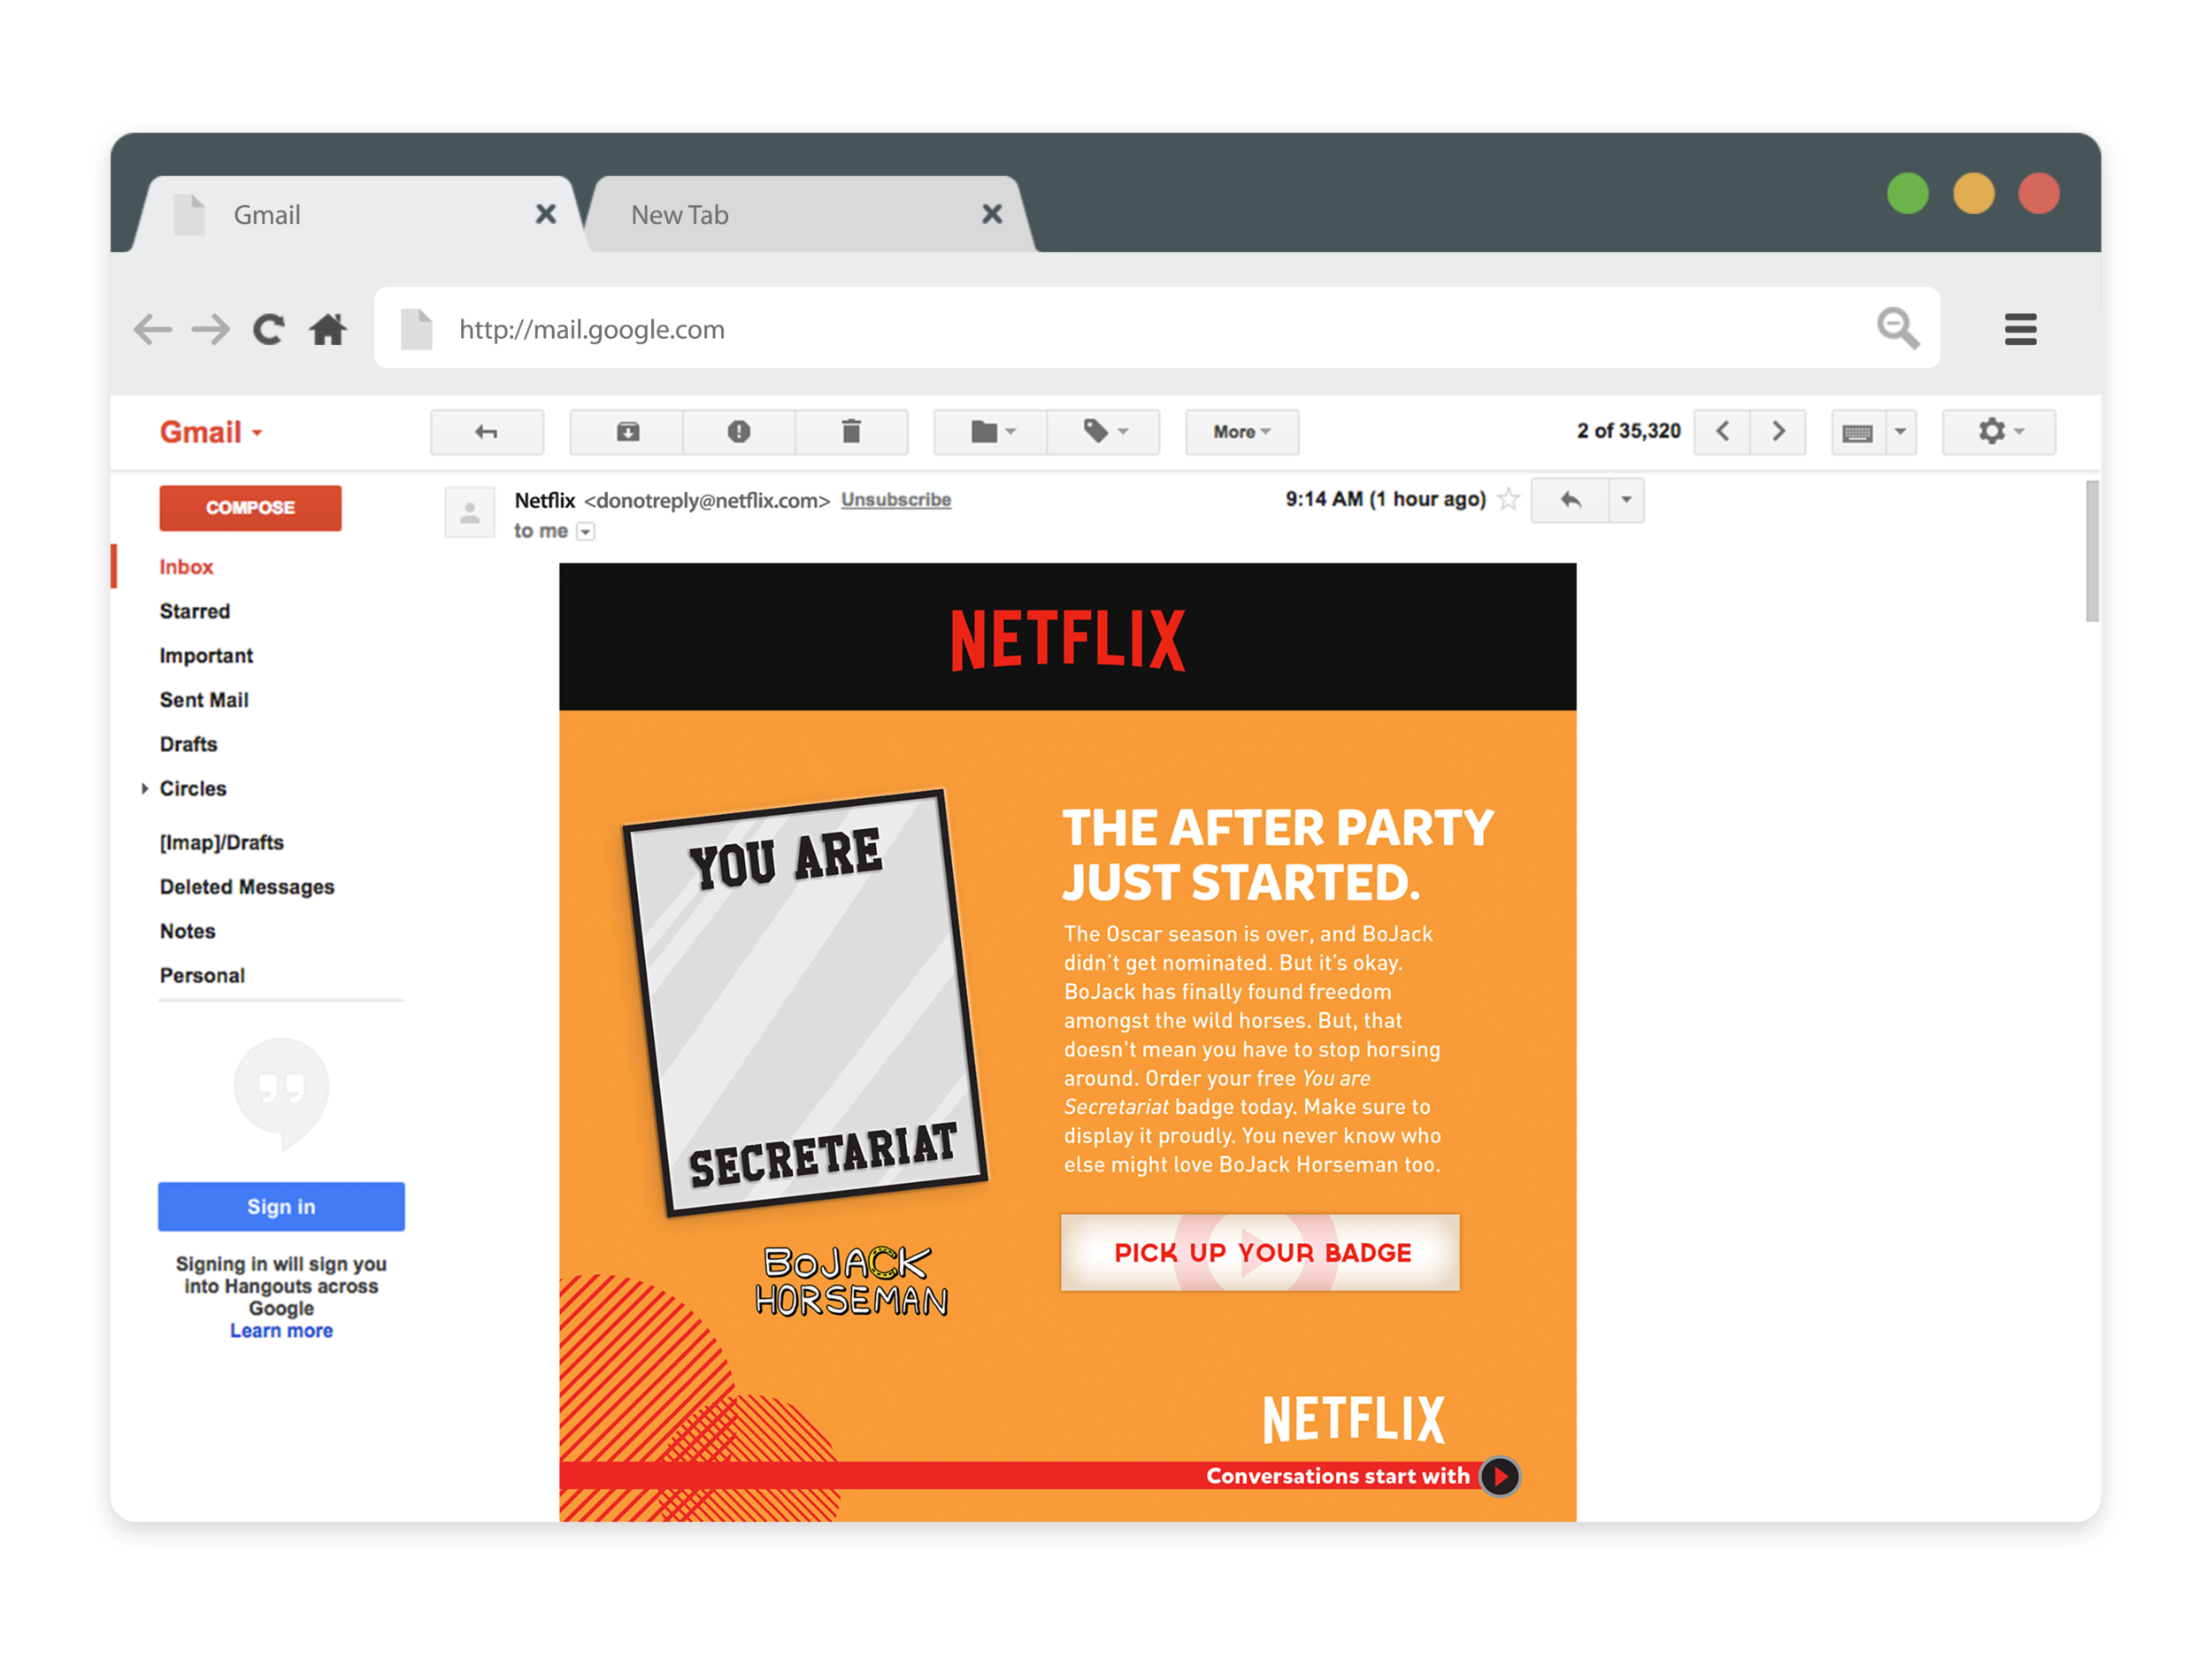Open the Circles label

(x=193, y=789)
